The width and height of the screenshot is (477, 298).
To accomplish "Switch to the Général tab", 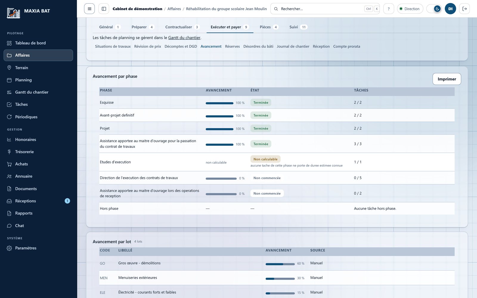I will click(109, 27).
